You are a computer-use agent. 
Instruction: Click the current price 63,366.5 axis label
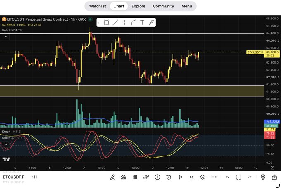(x=272, y=54)
